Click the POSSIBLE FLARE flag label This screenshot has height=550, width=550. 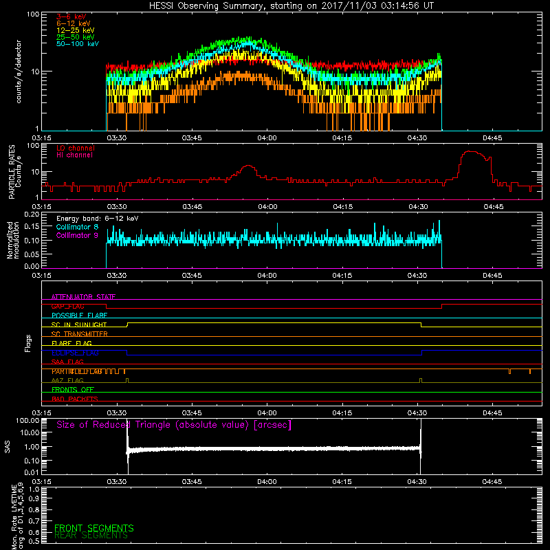tap(79, 316)
